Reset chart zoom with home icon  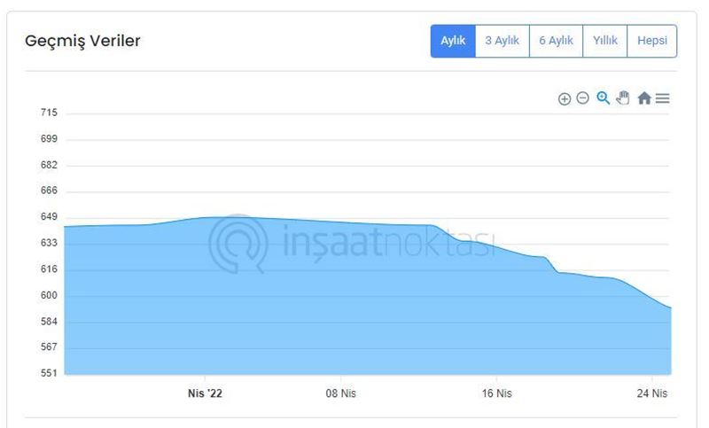644,98
